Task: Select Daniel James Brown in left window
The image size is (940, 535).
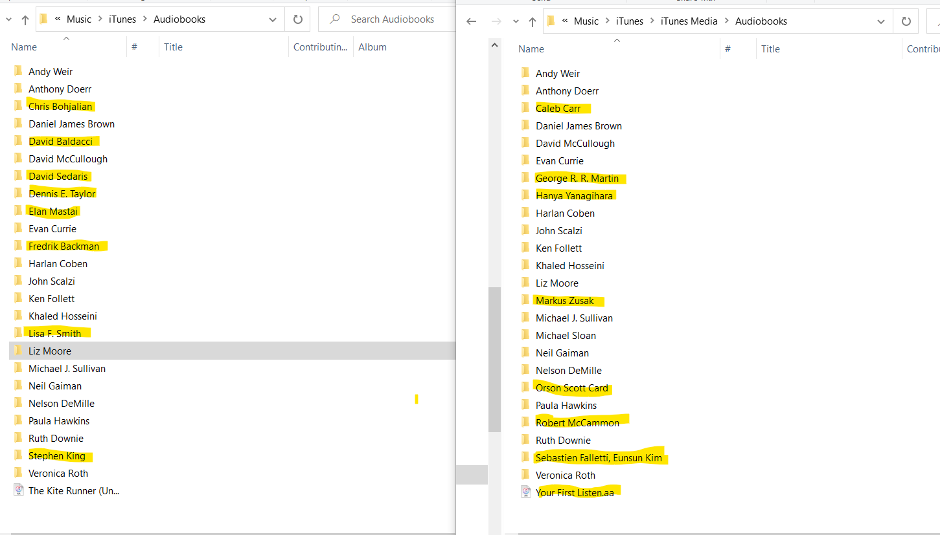Action: 71,124
